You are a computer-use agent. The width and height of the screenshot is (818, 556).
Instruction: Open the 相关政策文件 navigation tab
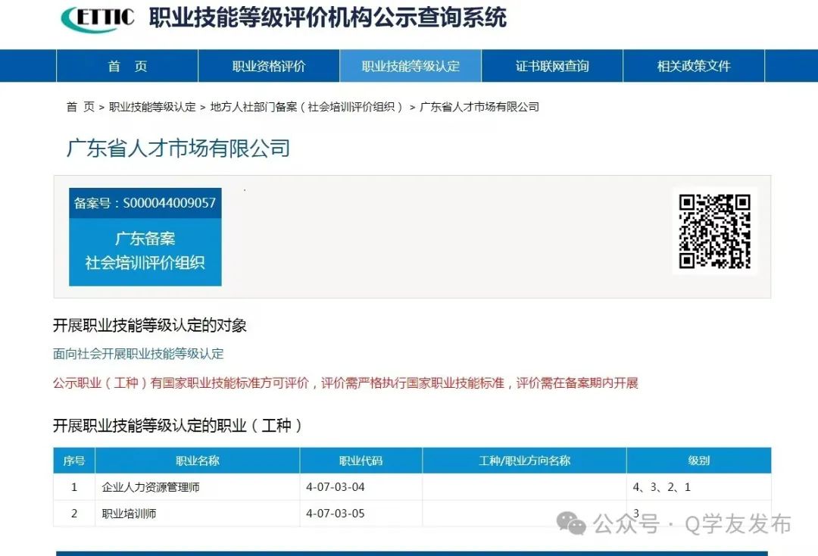(x=694, y=66)
